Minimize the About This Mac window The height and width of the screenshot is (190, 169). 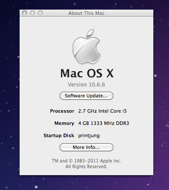click(32, 13)
